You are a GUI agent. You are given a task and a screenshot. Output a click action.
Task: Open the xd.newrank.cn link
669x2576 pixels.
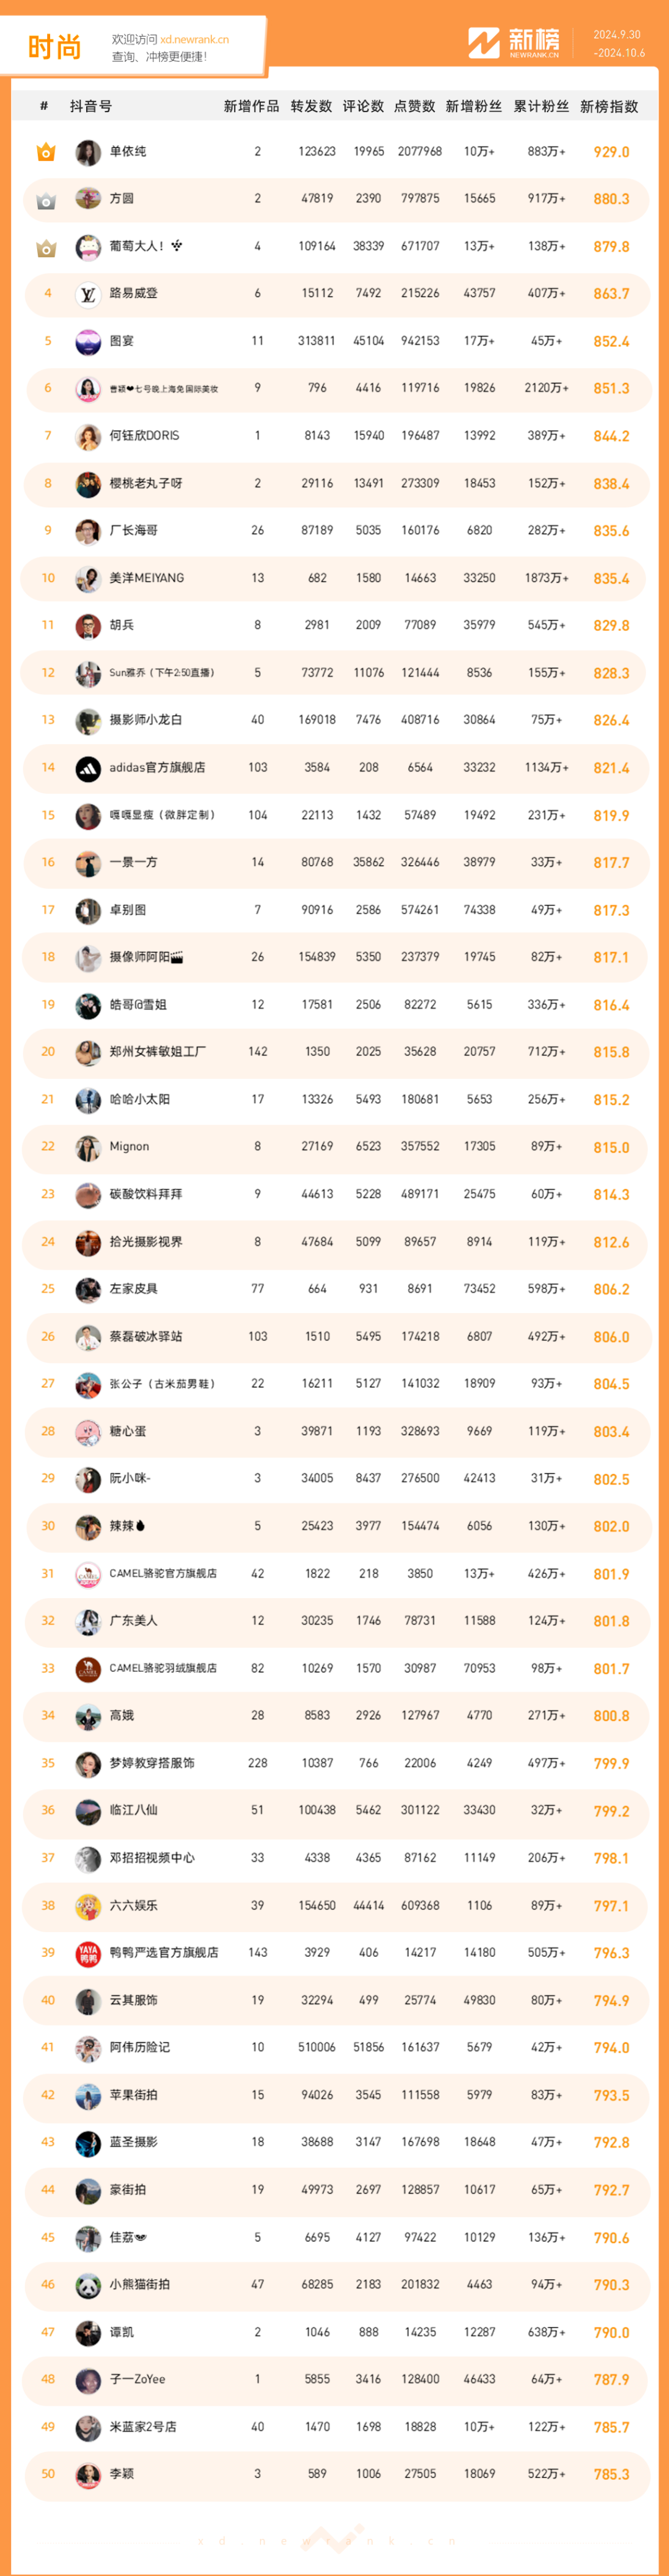[194, 40]
